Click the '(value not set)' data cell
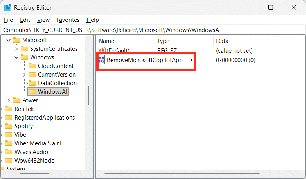The image size is (306, 179). [234, 51]
